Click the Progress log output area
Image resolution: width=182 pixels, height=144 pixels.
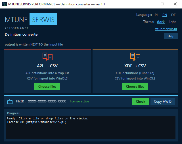[x=91, y=128]
